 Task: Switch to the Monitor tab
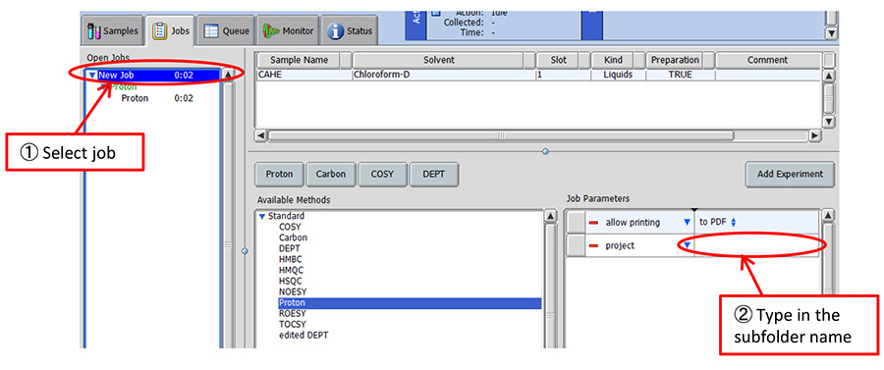[288, 31]
